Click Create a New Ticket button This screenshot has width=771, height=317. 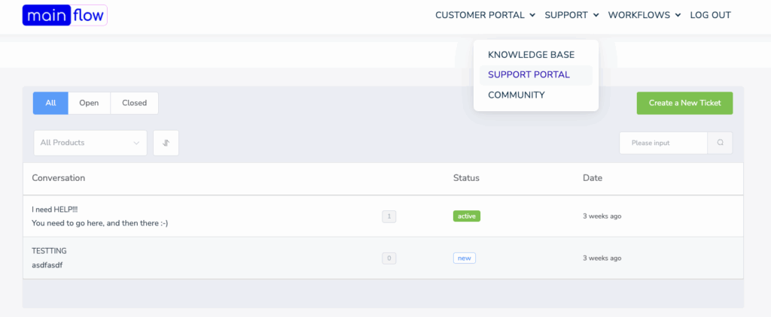click(684, 103)
